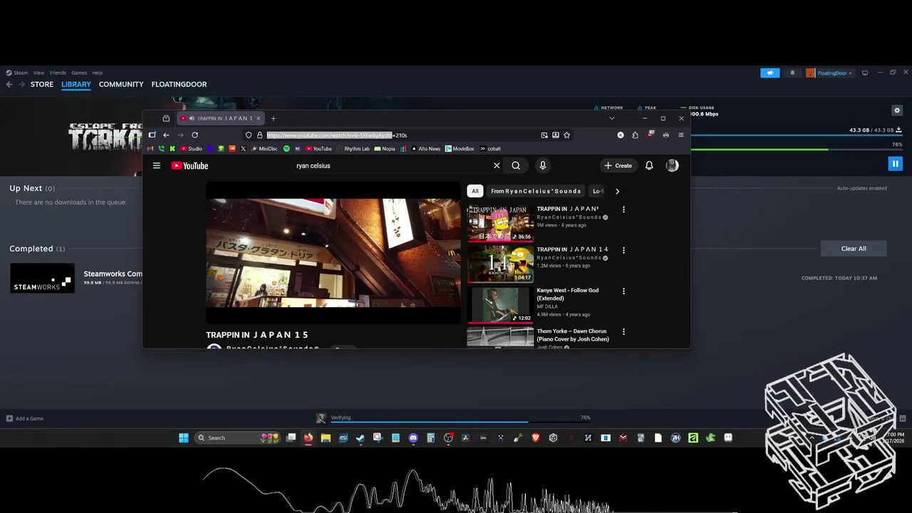Screen dimensions: 912x513
Task: Open the MovieBox bookmark
Action: 460,149
